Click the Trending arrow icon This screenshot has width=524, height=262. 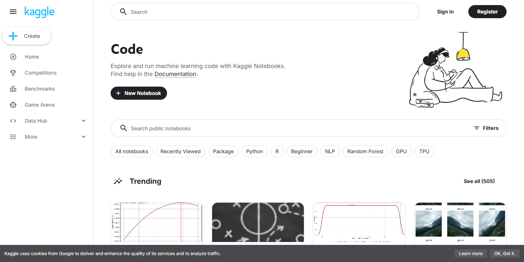(118, 181)
